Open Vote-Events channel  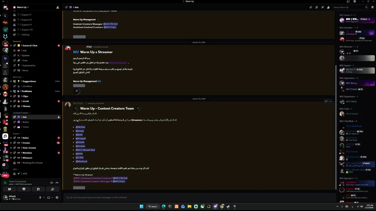point(36,148)
